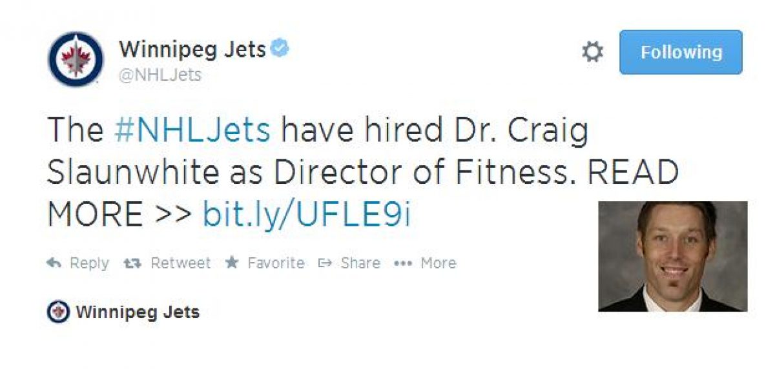Screen dimensions: 775x369
Task: Click the reply arrow icon
Action: click(55, 263)
